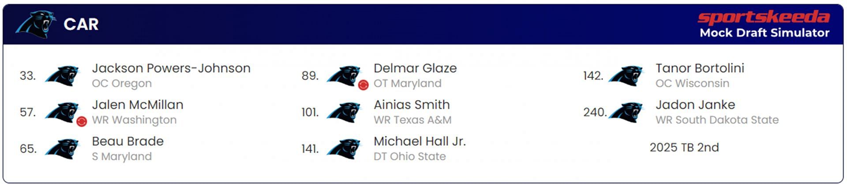Click the 2025 TB 2nd pick text
This screenshot has height=184, width=847.
pos(684,147)
